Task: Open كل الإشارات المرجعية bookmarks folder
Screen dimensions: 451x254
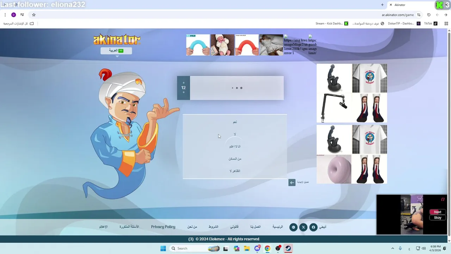Action: 19,24
